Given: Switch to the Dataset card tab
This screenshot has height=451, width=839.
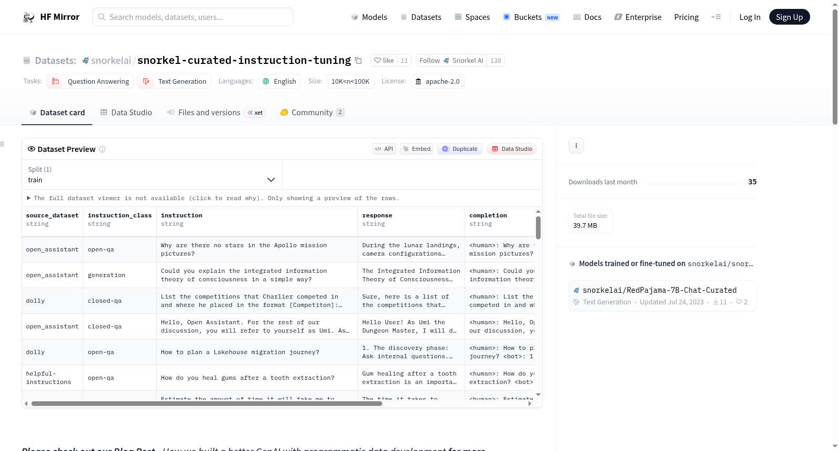Looking at the screenshot, I should pyautogui.click(x=57, y=113).
